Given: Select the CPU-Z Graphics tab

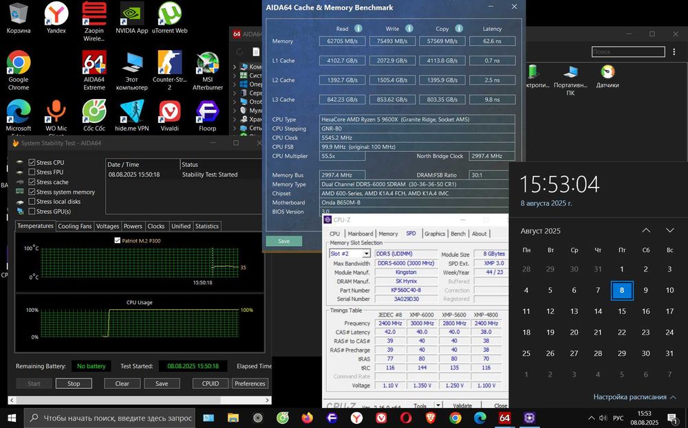Looking at the screenshot, I should pos(435,234).
